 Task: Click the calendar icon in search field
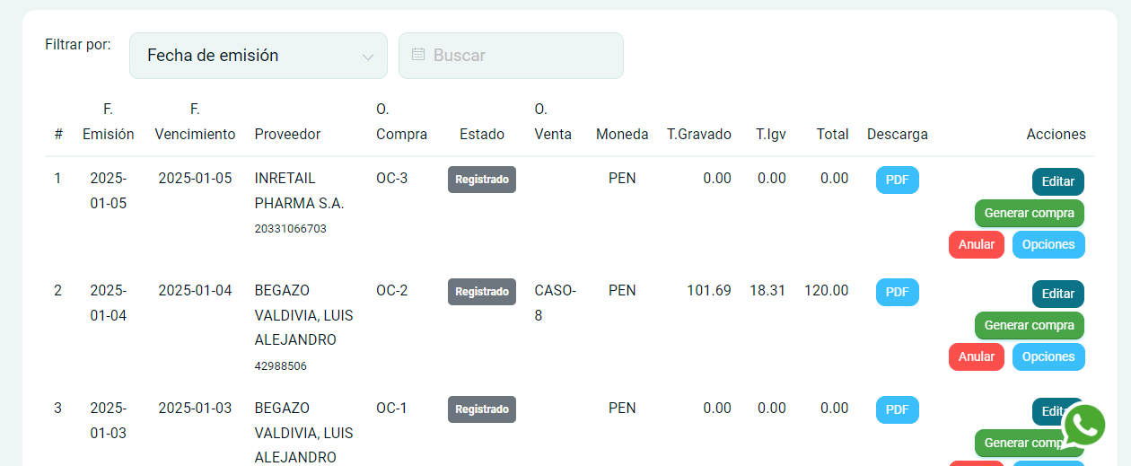tap(417, 55)
